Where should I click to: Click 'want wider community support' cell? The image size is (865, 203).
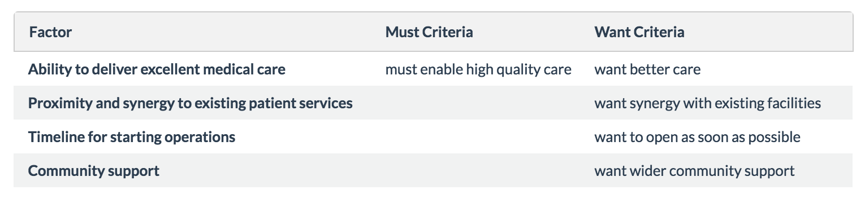pyautogui.click(x=694, y=170)
